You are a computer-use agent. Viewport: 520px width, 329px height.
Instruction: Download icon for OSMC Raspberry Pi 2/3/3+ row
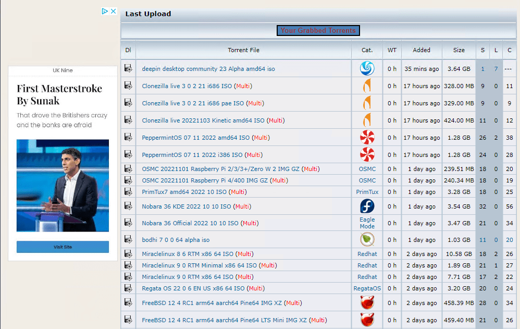[128, 168]
